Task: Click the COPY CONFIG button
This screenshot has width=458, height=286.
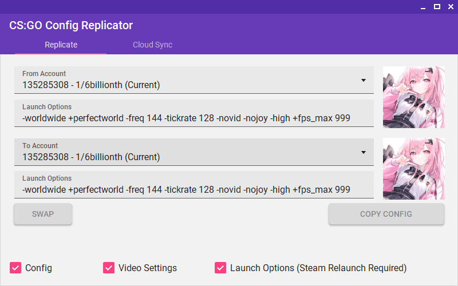Action: point(386,214)
